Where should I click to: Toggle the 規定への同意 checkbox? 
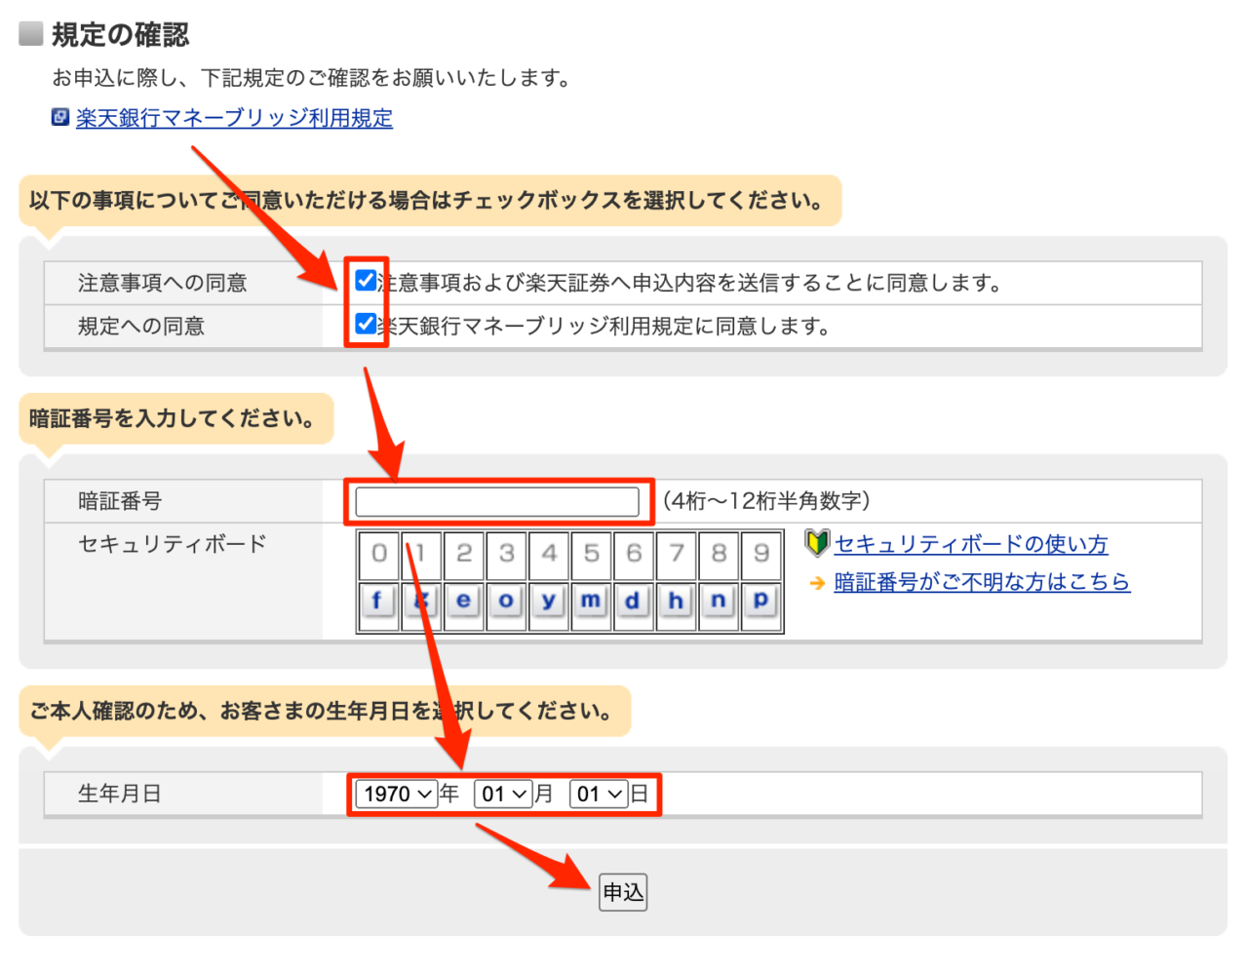pyautogui.click(x=366, y=324)
